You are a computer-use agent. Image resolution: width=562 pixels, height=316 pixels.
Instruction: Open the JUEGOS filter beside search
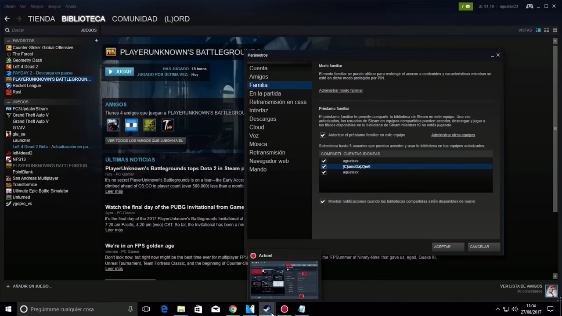tap(89, 30)
